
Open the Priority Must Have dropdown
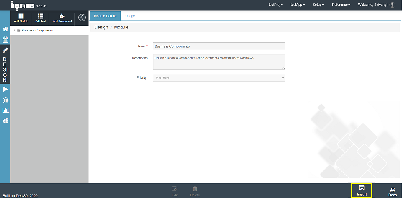(x=219, y=78)
